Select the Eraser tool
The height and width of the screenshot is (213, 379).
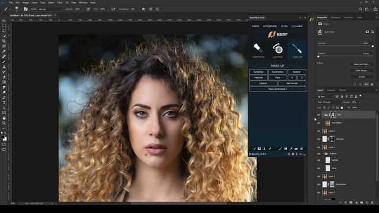[4, 77]
